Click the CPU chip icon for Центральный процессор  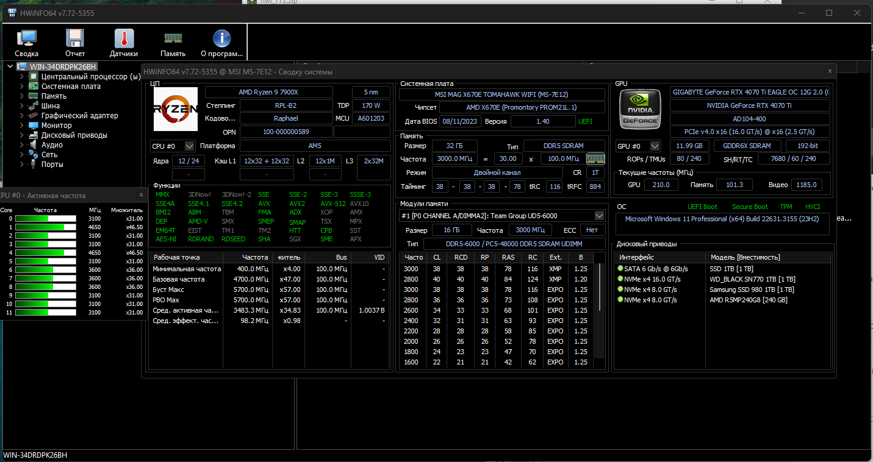tap(34, 76)
